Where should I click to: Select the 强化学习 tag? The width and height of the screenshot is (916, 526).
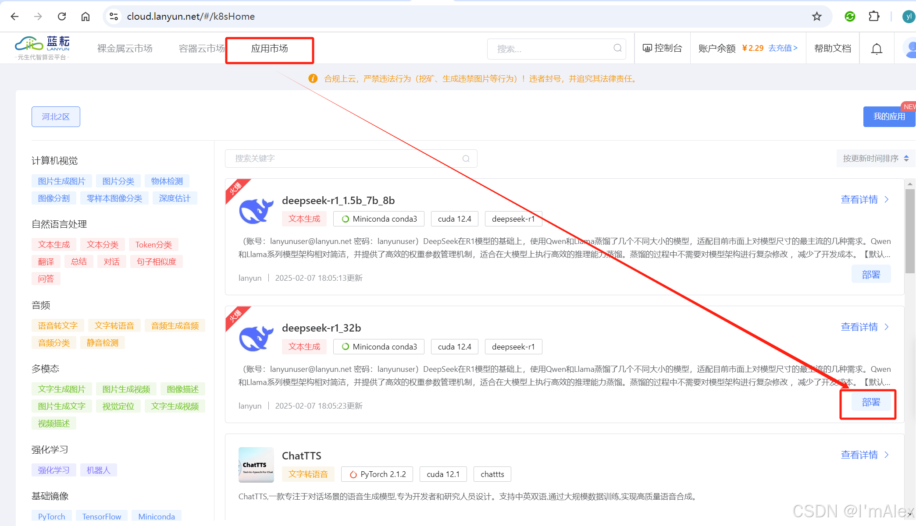pos(54,470)
